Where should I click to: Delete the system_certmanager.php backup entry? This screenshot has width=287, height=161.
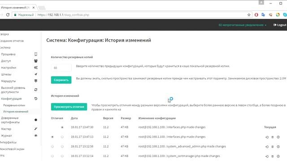click(273, 157)
